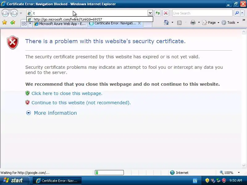Open the zoom level dropdown arrow
This screenshot has height=185, width=247.
pos(239,173)
